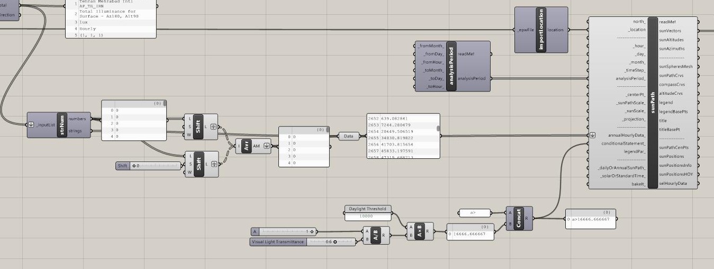714x269 pixels.
Task: Click 'location' output on importLocation
Action: click(x=555, y=30)
